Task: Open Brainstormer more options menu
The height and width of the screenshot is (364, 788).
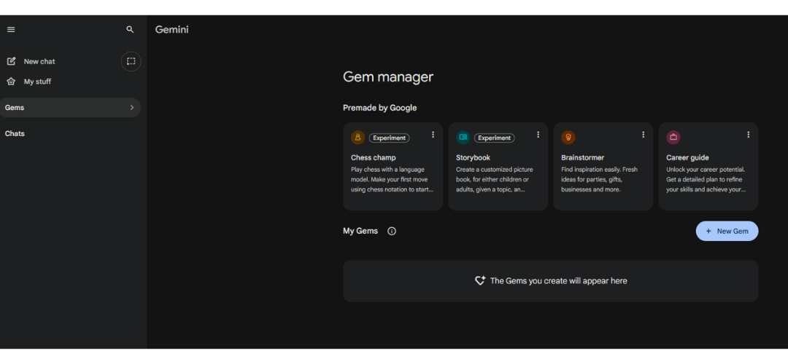Action: click(644, 135)
